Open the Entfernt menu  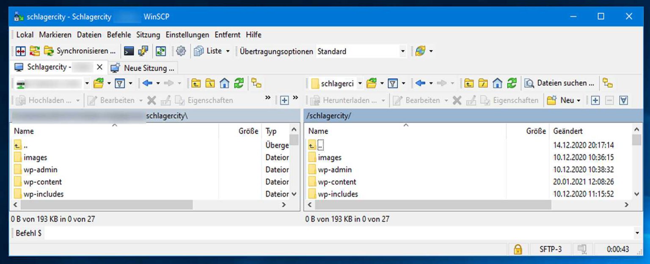pyautogui.click(x=227, y=35)
